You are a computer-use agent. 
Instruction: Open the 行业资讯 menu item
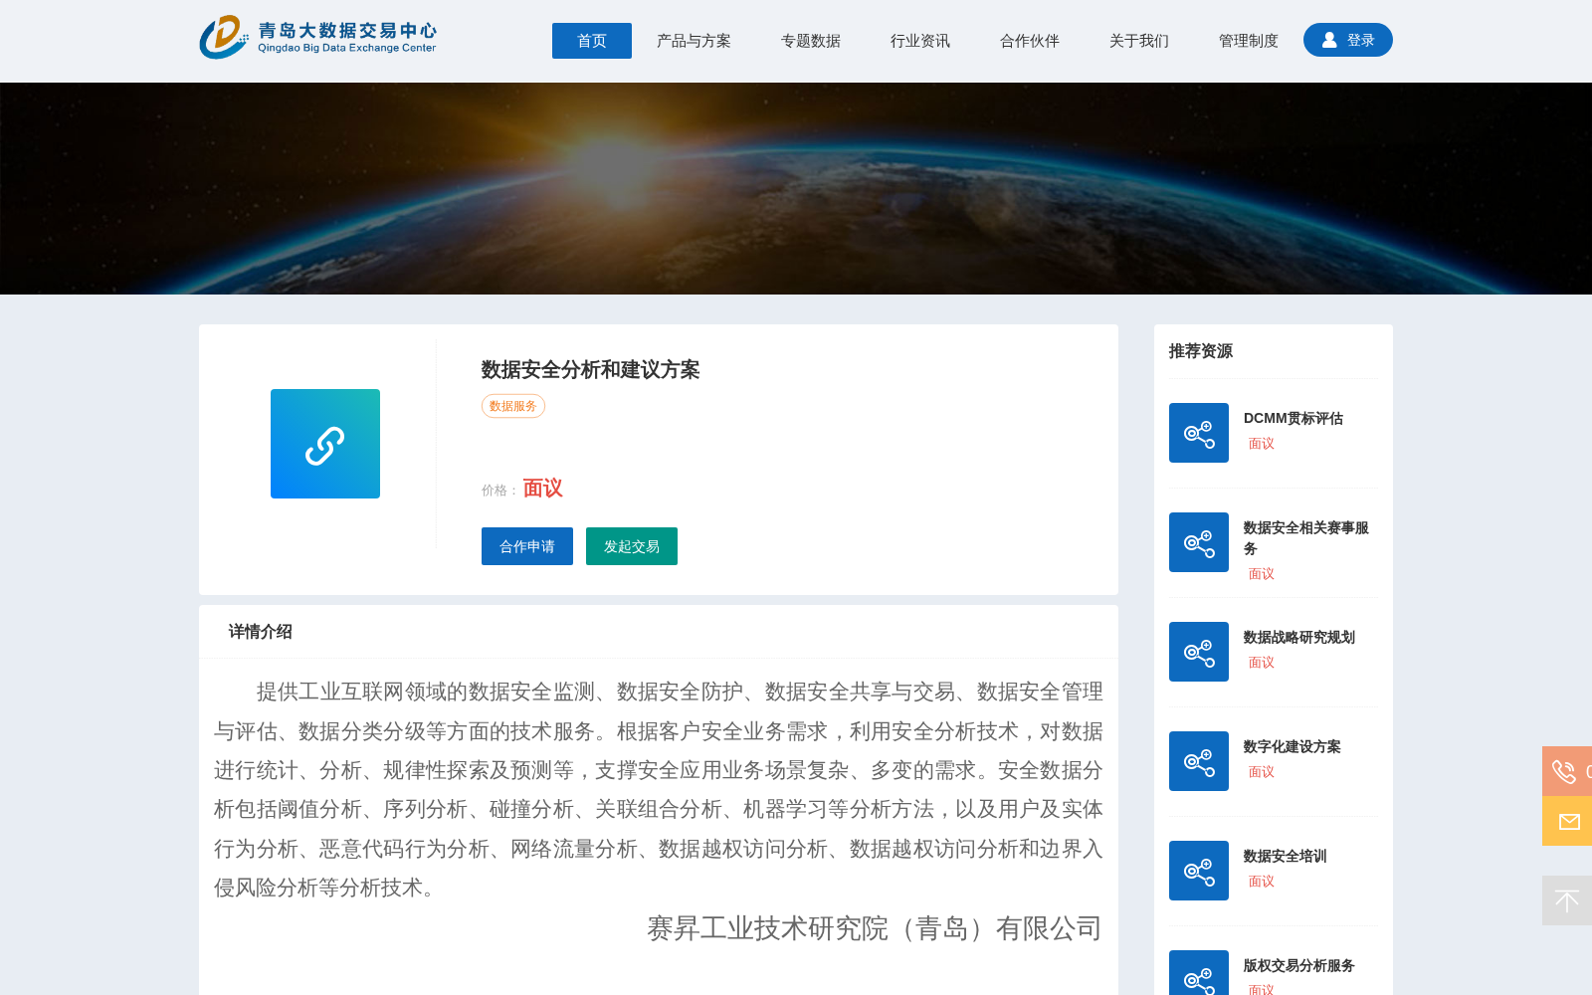coord(920,41)
